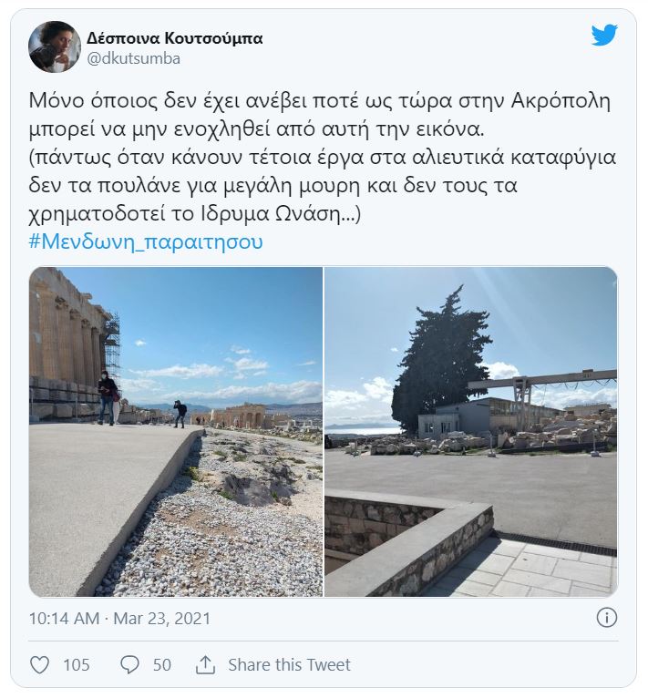
Task: Click the tweet's opening sentence about Ακρόπολη
Action: tap(319, 116)
